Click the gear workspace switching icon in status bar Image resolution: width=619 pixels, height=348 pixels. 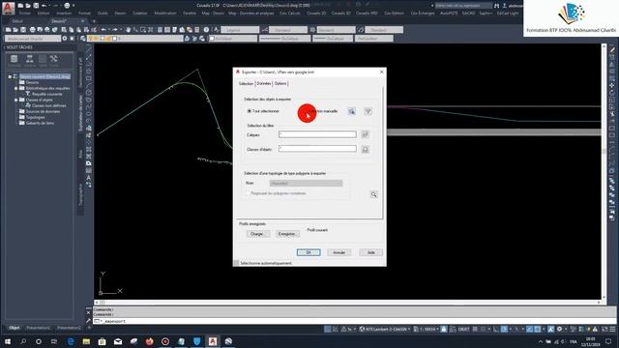click(x=559, y=329)
